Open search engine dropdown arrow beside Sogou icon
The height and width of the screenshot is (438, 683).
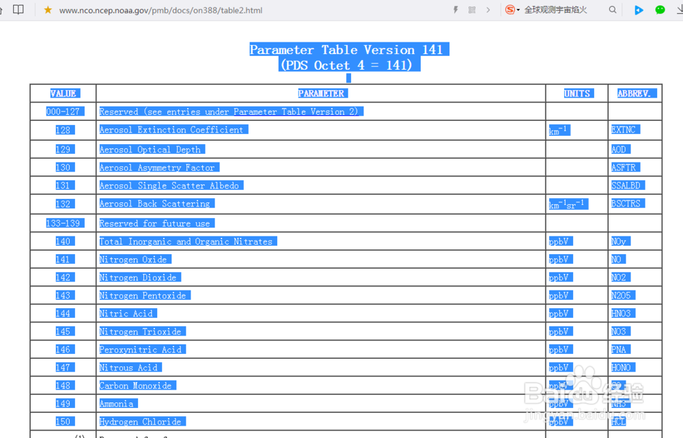(518, 10)
